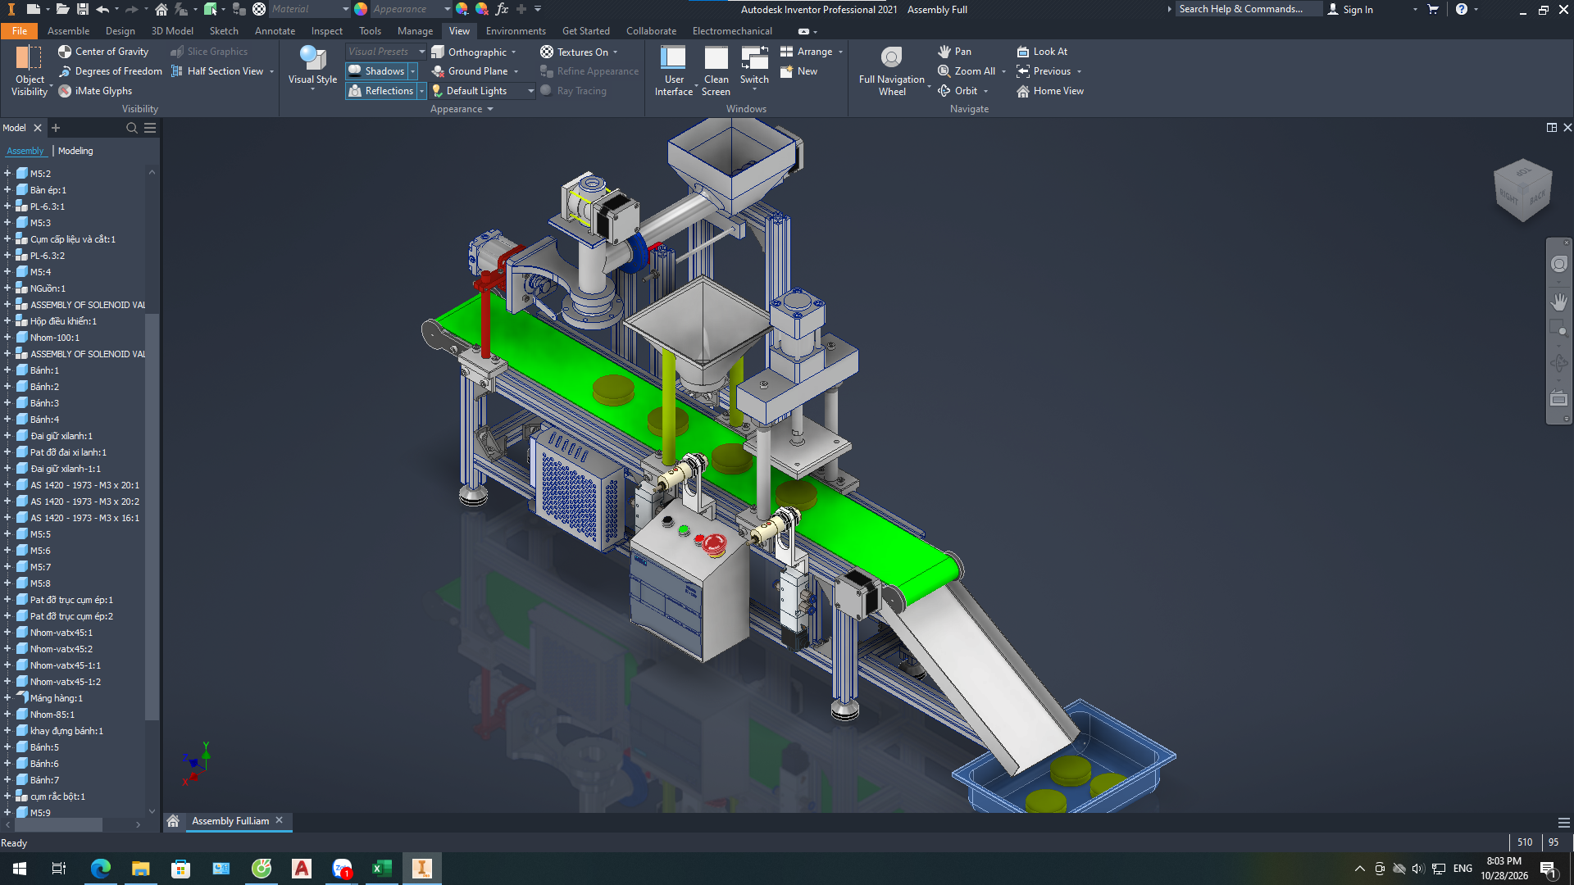Open the File menu
1574x885 pixels.
coord(20,31)
